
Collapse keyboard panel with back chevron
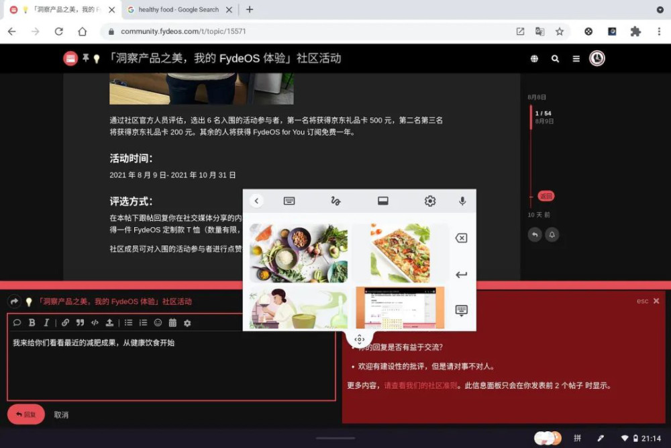[x=256, y=201]
